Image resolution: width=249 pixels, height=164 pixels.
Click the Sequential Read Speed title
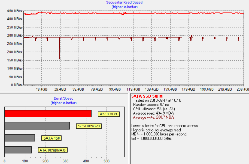coord(124,2)
